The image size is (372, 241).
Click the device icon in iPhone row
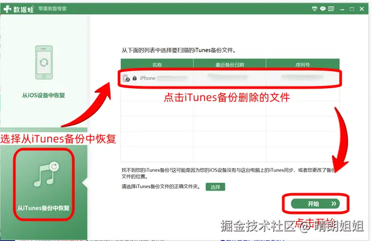coord(126,78)
